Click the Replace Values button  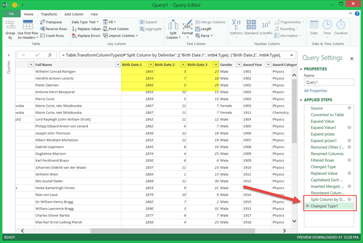click(x=87, y=28)
